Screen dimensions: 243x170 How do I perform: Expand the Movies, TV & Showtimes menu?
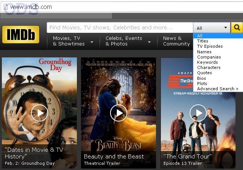tap(73, 41)
